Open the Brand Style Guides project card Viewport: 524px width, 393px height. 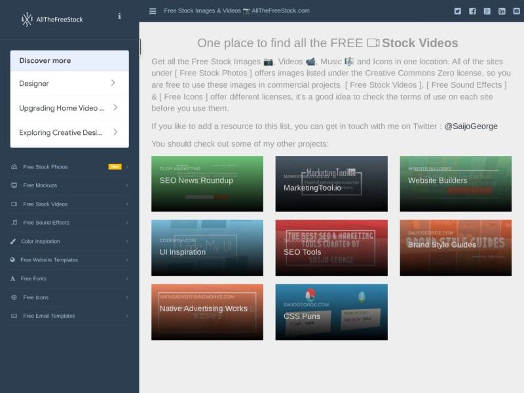tap(455, 248)
